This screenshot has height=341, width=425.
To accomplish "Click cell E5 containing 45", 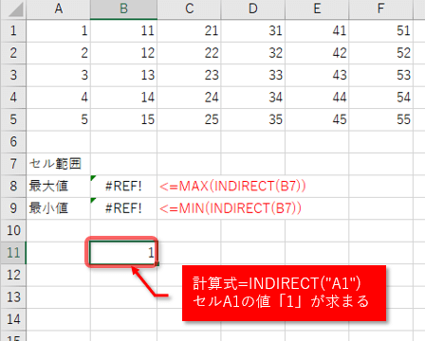I will coord(317,119).
